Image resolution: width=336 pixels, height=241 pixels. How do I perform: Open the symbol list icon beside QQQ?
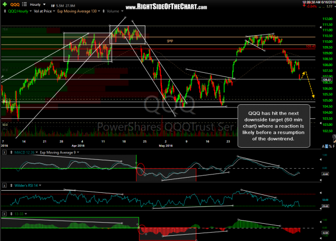(x=25, y=4)
